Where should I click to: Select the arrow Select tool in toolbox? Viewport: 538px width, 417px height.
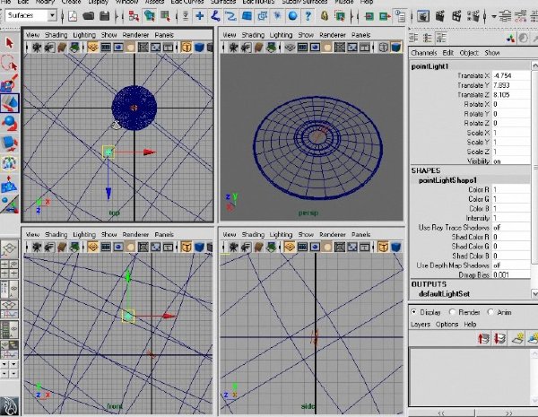click(9, 42)
